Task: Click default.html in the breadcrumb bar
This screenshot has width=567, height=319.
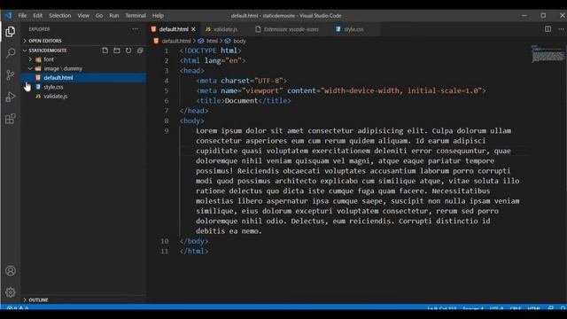Action: point(176,41)
